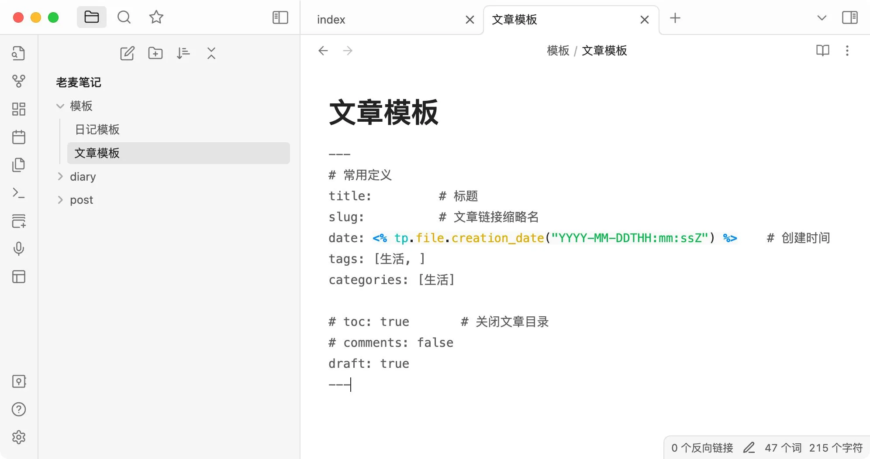Open the bookmarks star icon
This screenshot has height=459, width=870.
coord(156,17)
